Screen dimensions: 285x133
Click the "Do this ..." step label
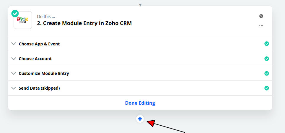pos(46,17)
